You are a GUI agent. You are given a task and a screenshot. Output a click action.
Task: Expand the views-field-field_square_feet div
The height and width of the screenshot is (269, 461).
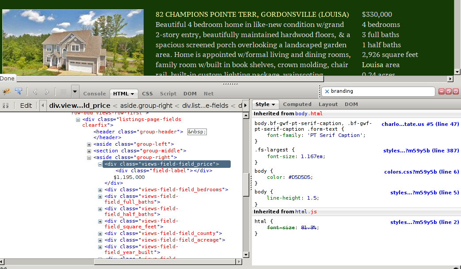(x=100, y=221)
